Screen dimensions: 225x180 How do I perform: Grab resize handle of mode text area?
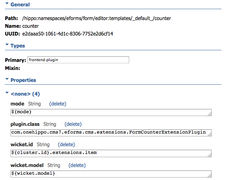(210, 114)
